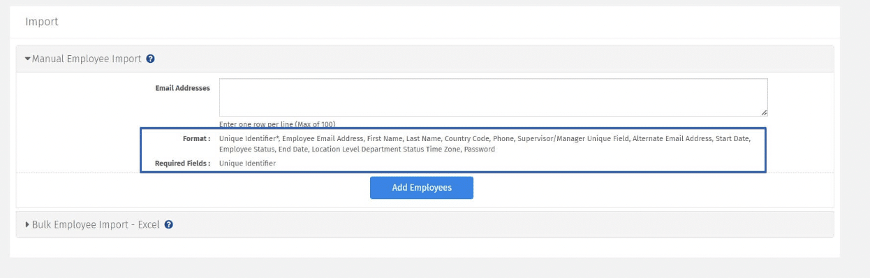Click the Add Employees button
This screenshot has height=278, width=870.
click(422, 188)
